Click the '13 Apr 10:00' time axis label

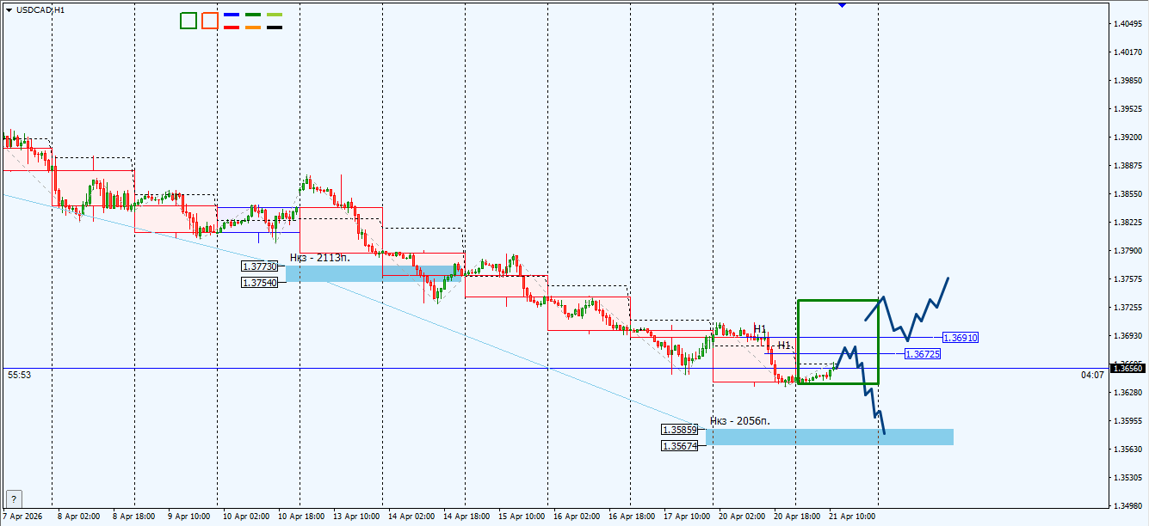point(355,517)
